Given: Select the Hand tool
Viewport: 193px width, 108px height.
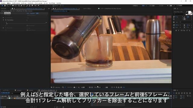Looking at the screenshot, I should click(5, 6).
